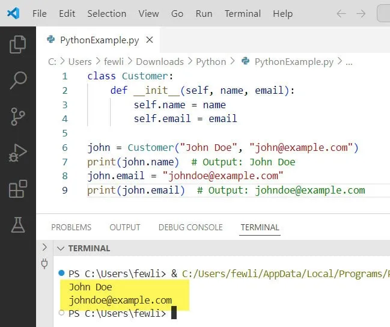Click the Python icon in breadcrumb
This screenshot has height=327, width=390.
pyautogui.click(x=246, y=61)
